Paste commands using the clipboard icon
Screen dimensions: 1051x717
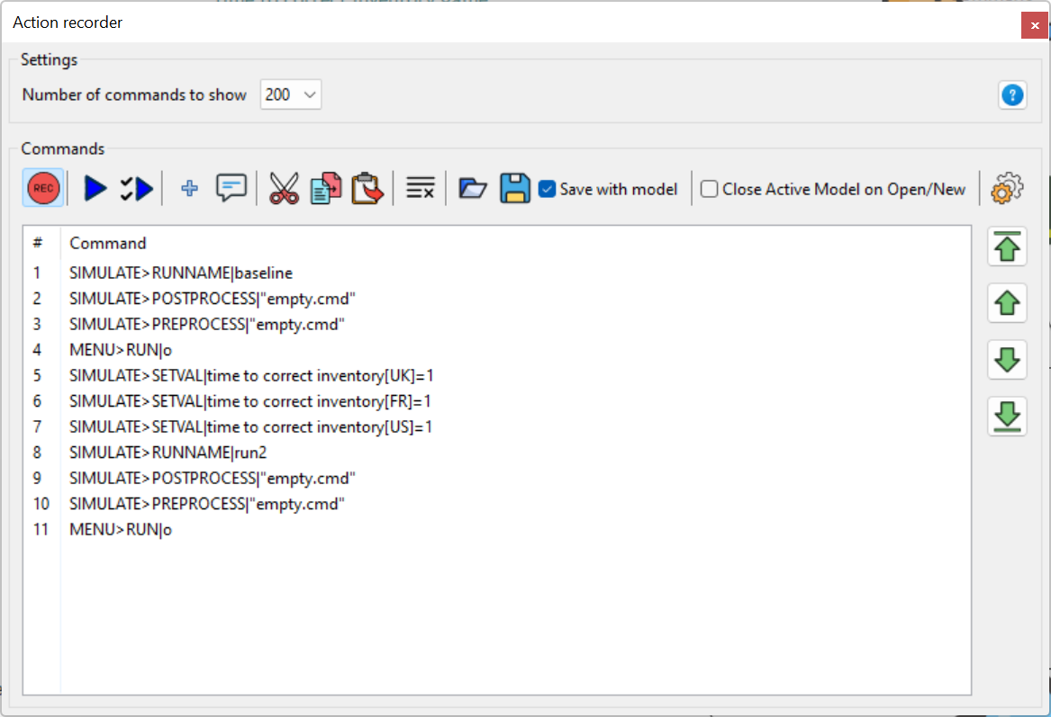(x=367, y=187)
